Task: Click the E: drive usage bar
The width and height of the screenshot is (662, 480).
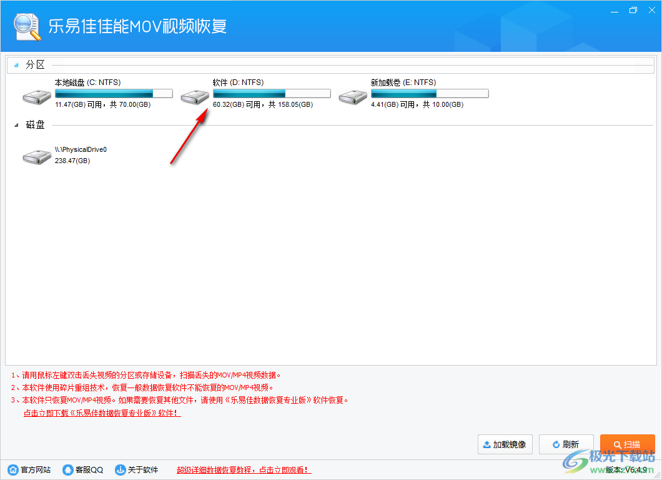Action: pos(430,93)
